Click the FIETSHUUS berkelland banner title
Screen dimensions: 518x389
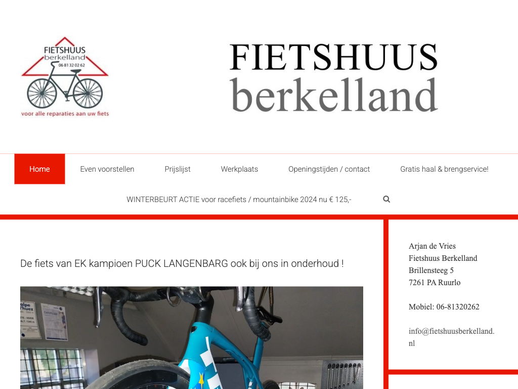(334, 77)
